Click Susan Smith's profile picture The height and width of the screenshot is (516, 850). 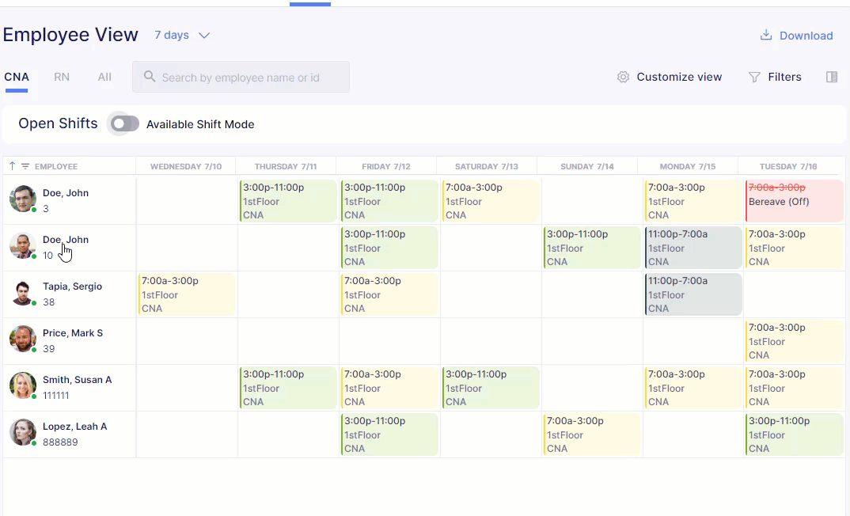click(22, 386)
